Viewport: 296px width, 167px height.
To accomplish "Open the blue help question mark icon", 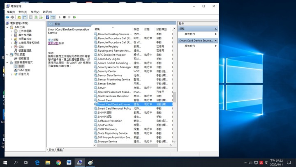I will point(48,17).
